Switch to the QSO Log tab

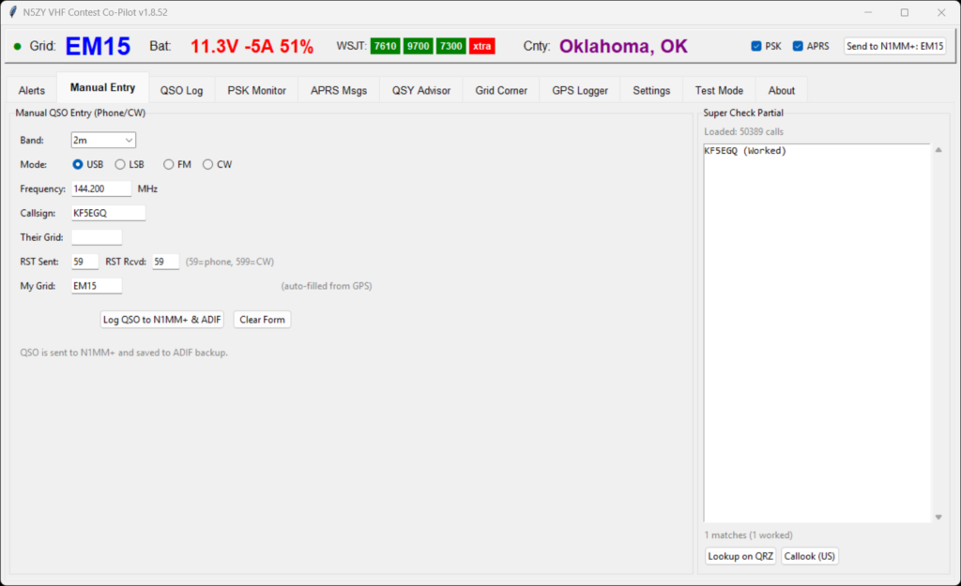181,91
